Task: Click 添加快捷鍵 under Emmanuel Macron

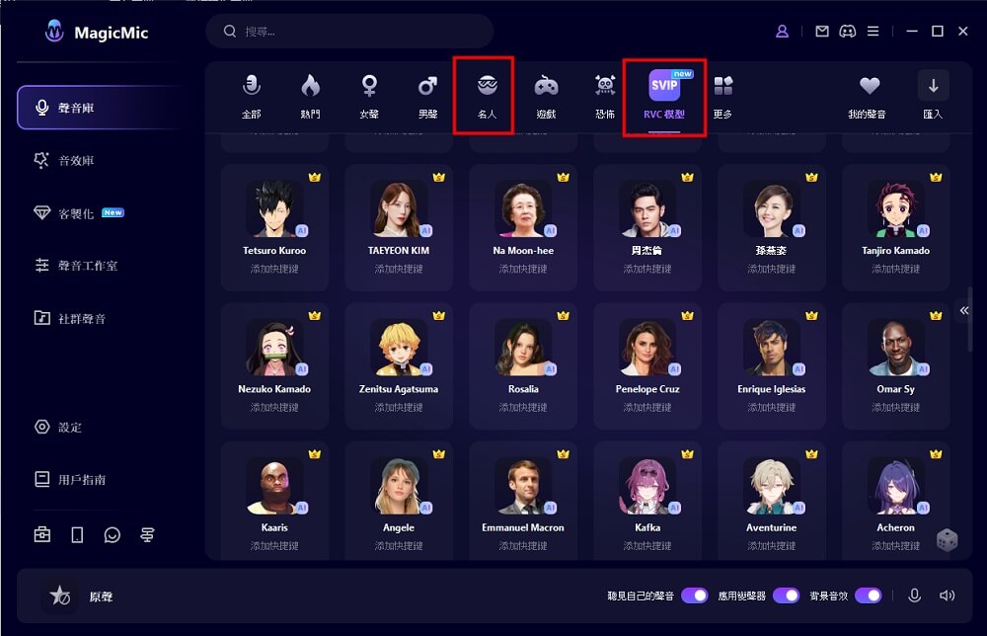Action: [x=523, y=546]
